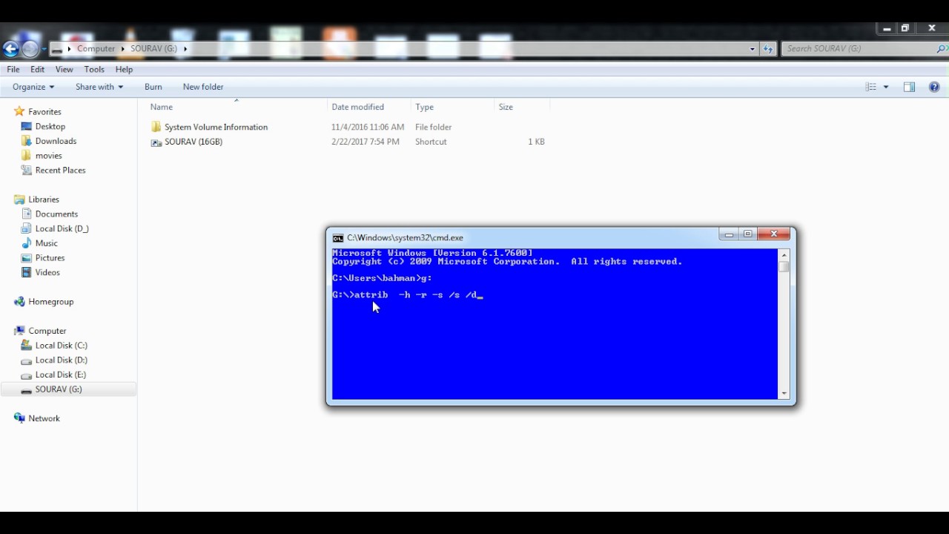Open the View menu

click(x=65, y=69)
